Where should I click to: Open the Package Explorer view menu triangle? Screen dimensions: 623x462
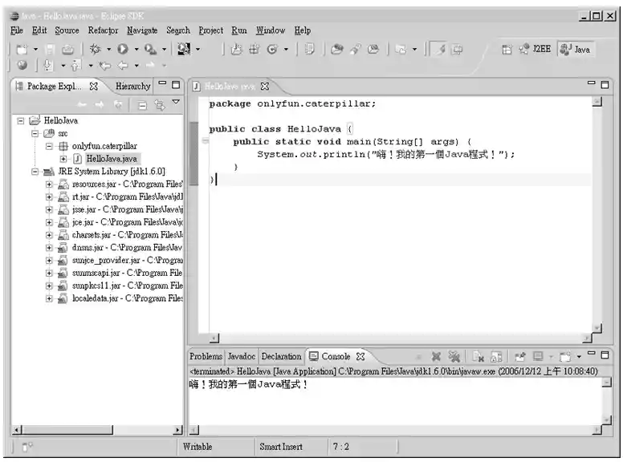click(x=176, y=102)
